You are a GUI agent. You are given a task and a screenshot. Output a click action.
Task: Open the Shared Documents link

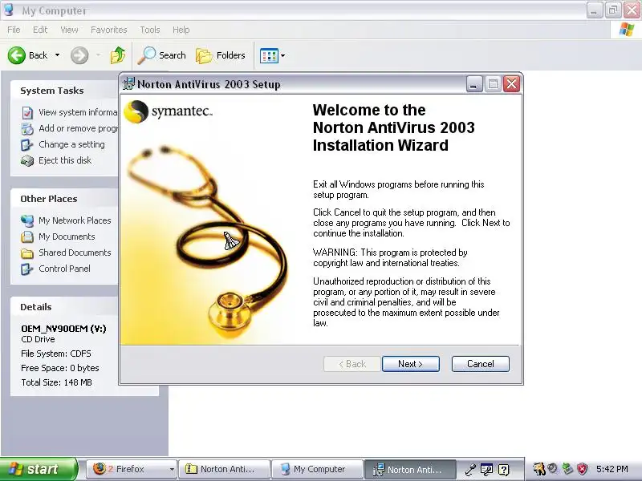click(x=75, y=253)
